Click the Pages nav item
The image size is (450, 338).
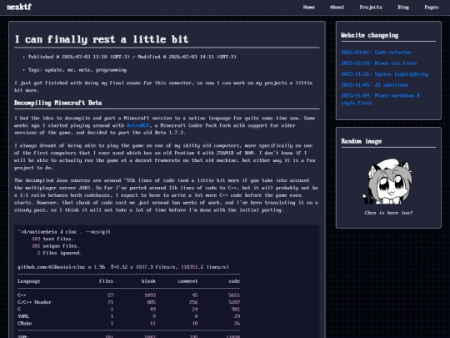pos(432,8)
